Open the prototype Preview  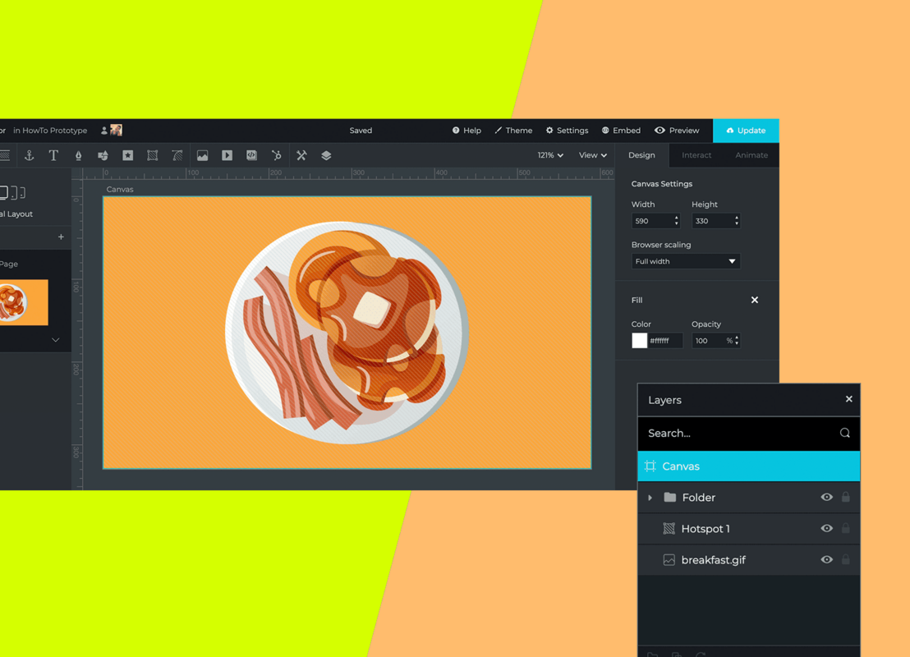click(677, 130)
